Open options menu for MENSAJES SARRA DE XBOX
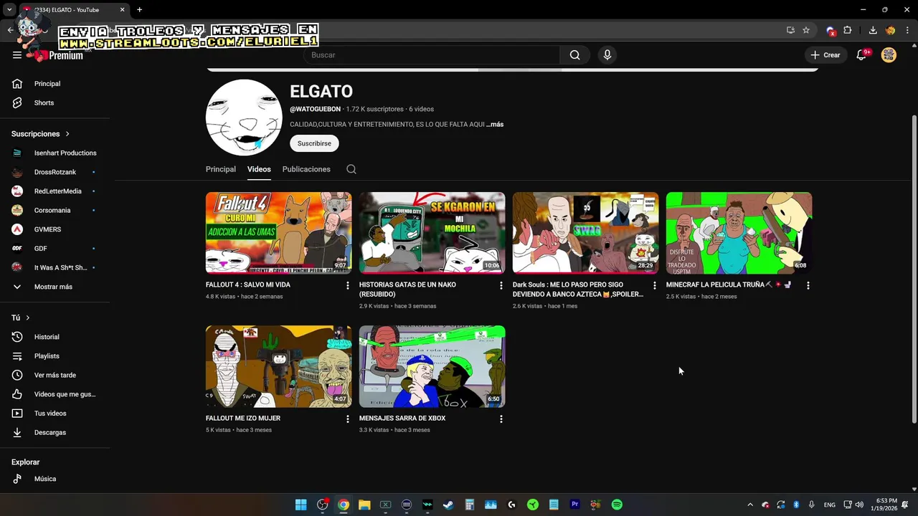918x516 pixels. pyautogui.click(x=501, y=419)
